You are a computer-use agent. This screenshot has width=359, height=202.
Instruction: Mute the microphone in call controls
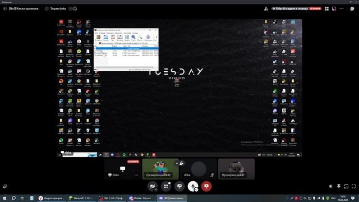pyautogui.click(x=192, y=186)
